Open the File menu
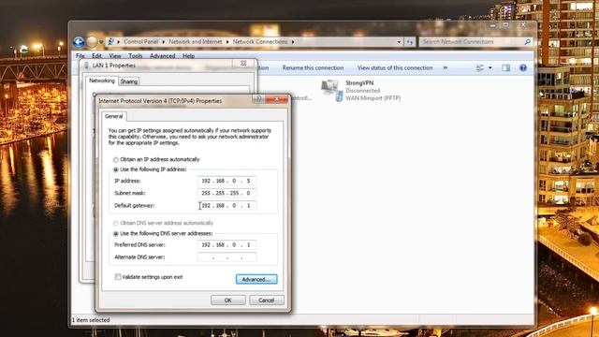 [x=80, y=56]
